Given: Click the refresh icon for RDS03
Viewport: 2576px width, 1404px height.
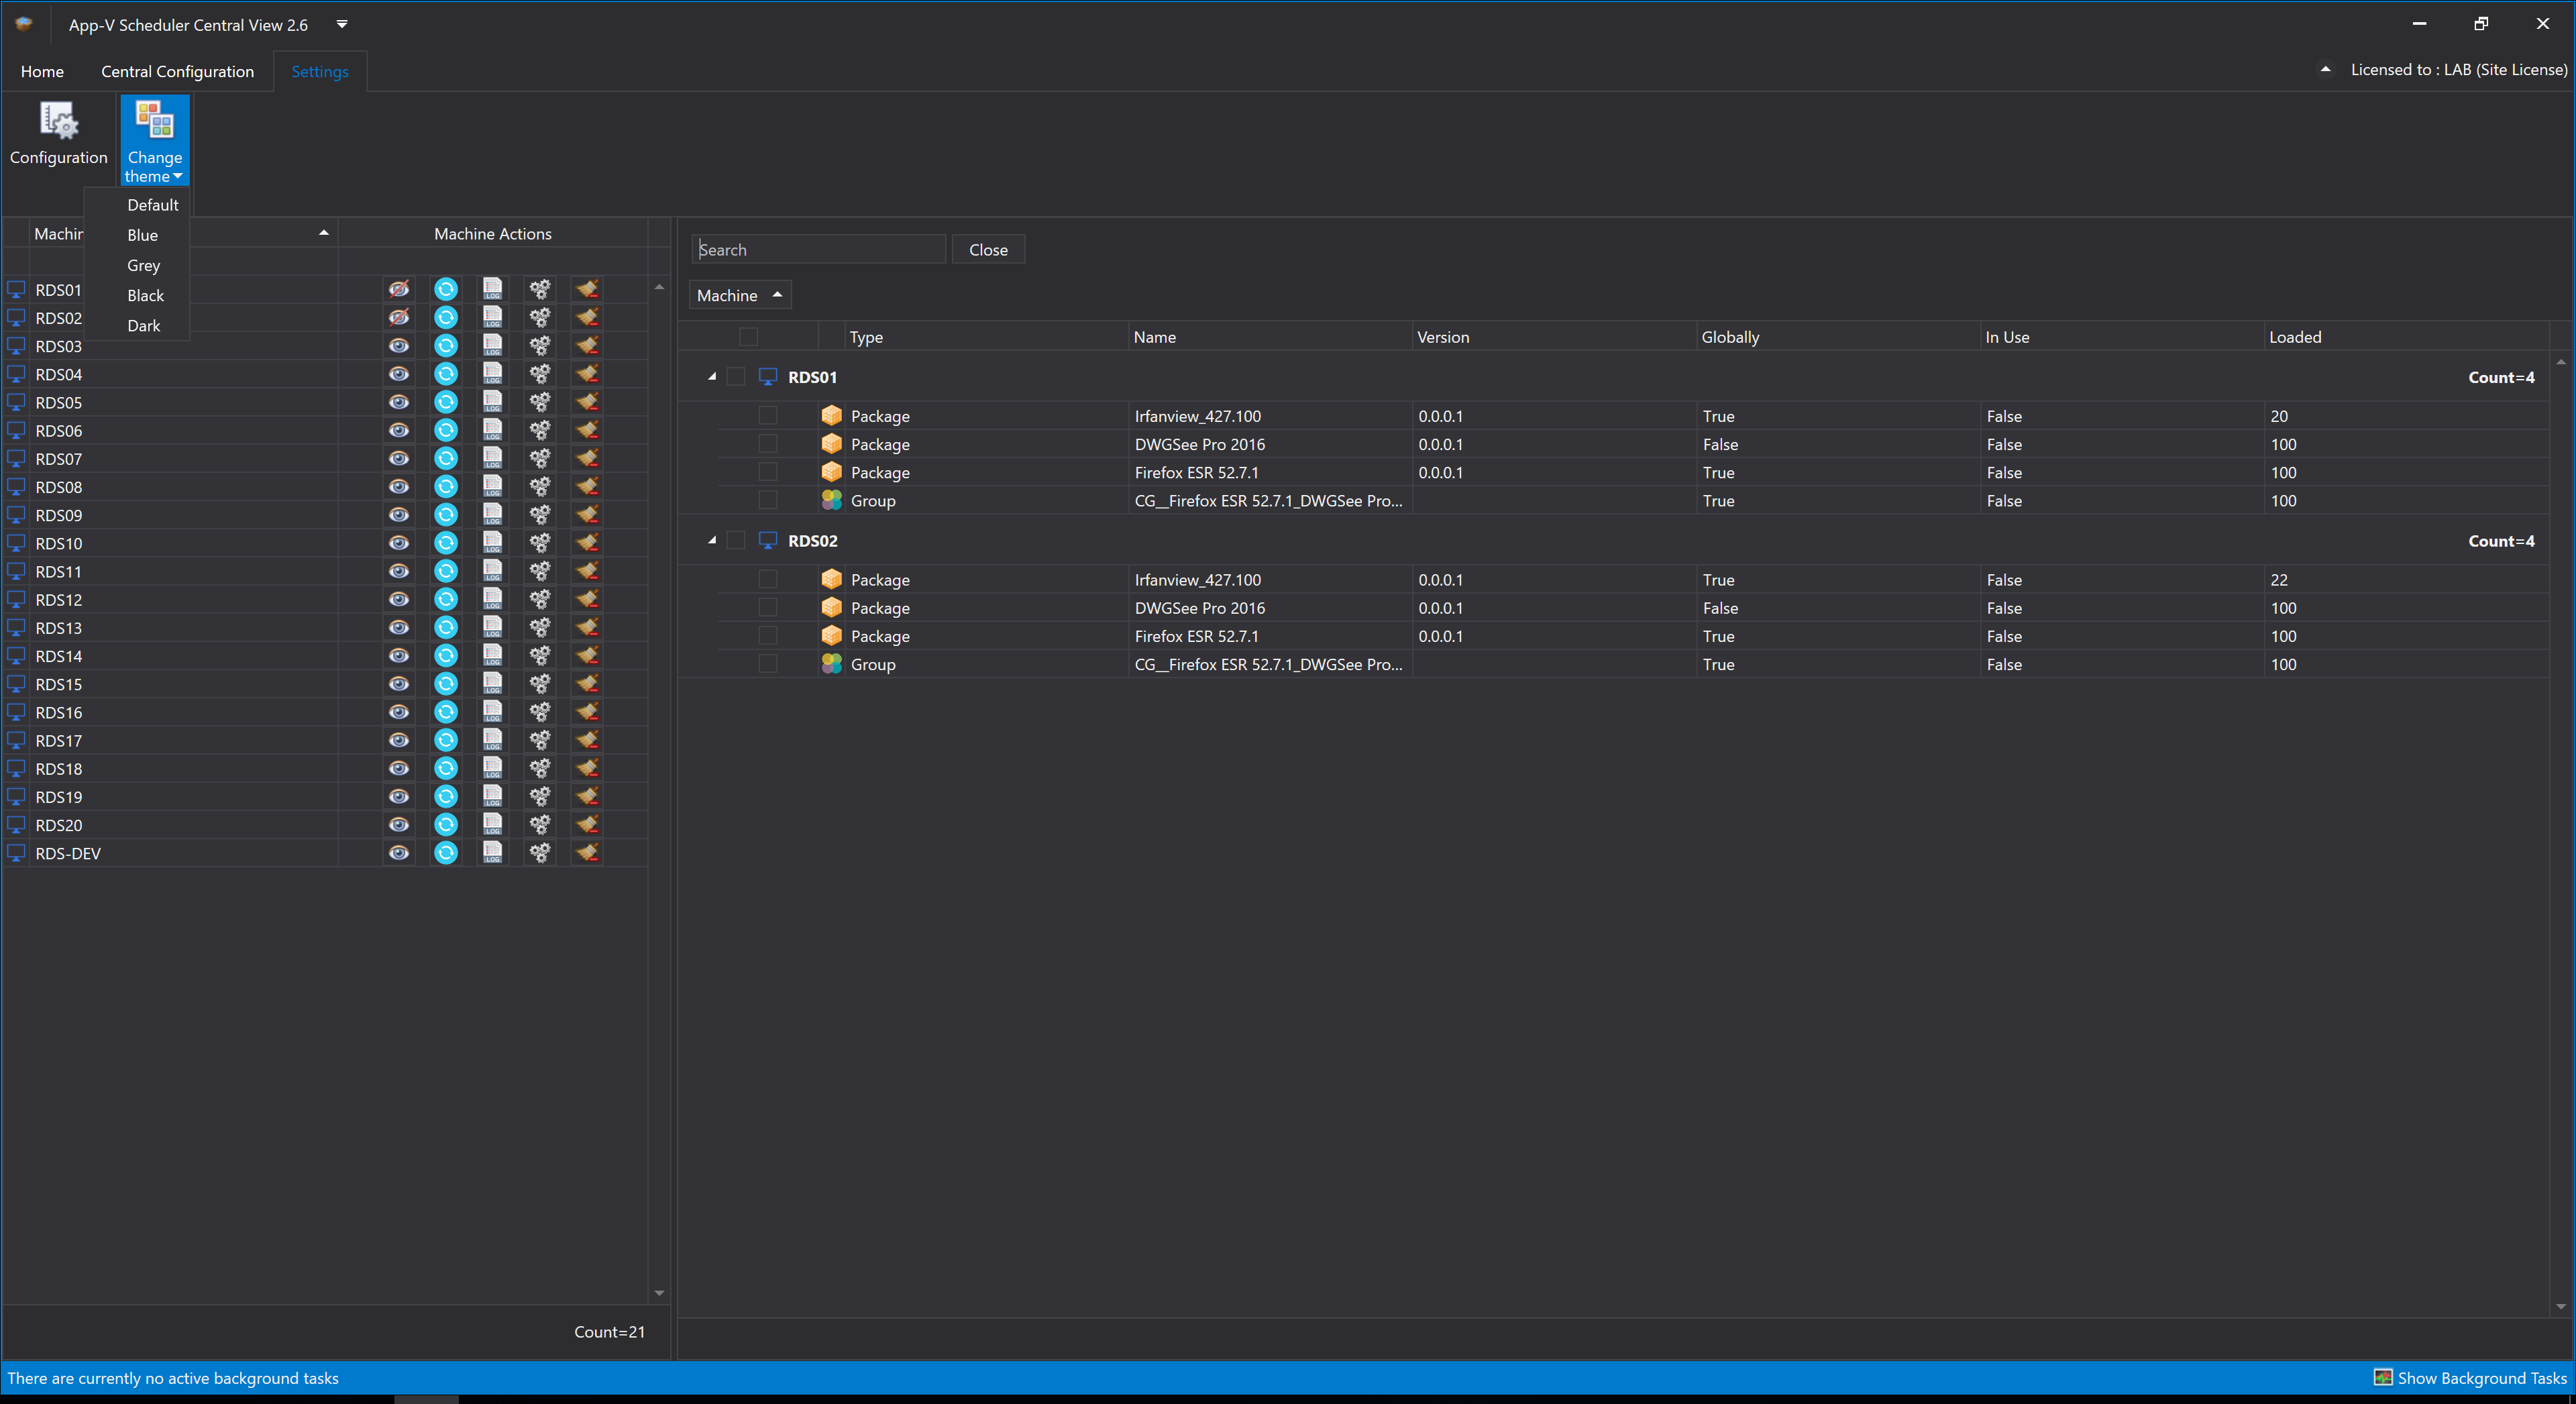Looking at the screenshot, I should (x=446, y=346).
